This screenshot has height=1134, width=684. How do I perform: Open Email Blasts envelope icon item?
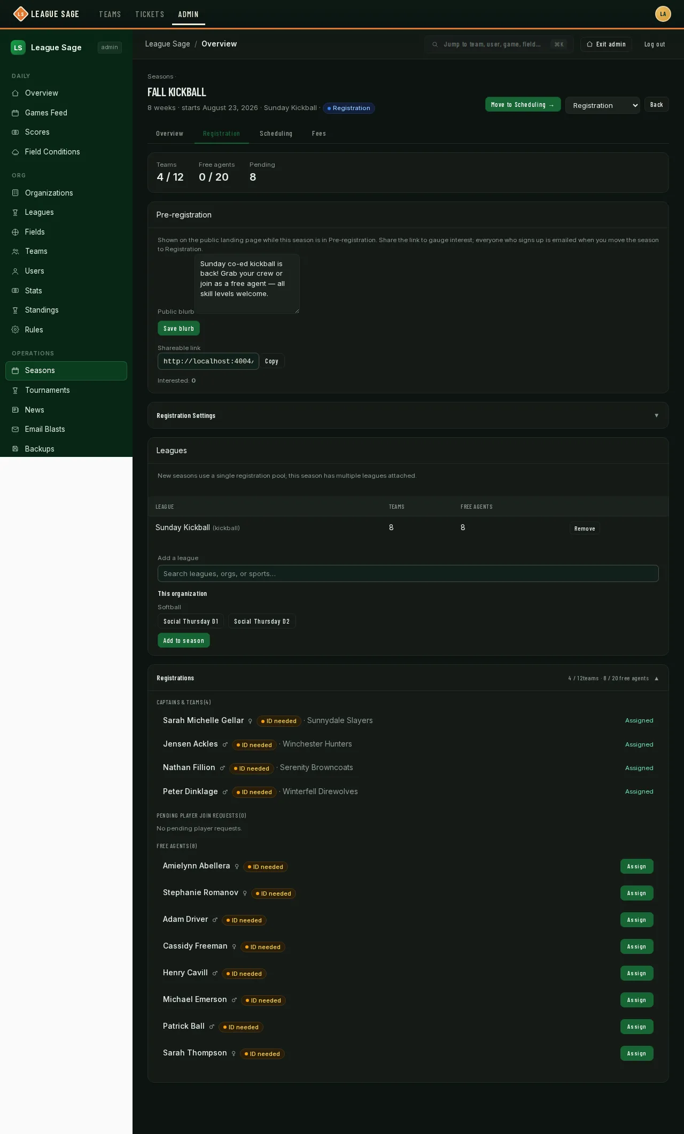tap(15, 429)
